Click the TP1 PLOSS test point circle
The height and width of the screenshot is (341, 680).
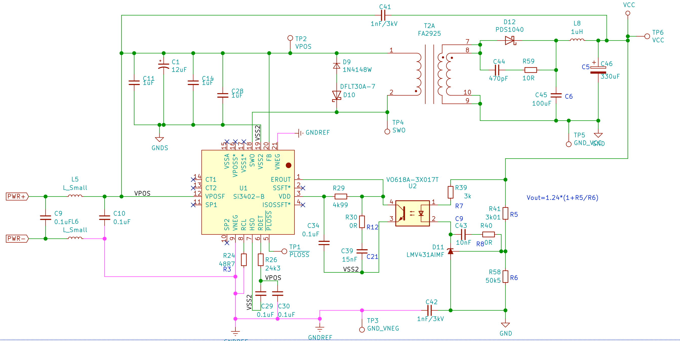pyautogui.click(x=284, y=251)
